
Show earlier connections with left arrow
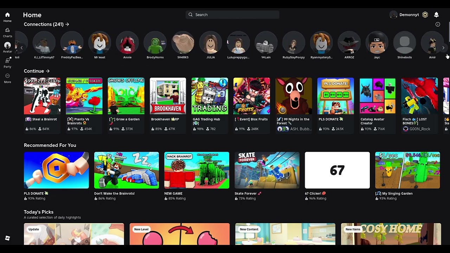[x=21, y=47]
